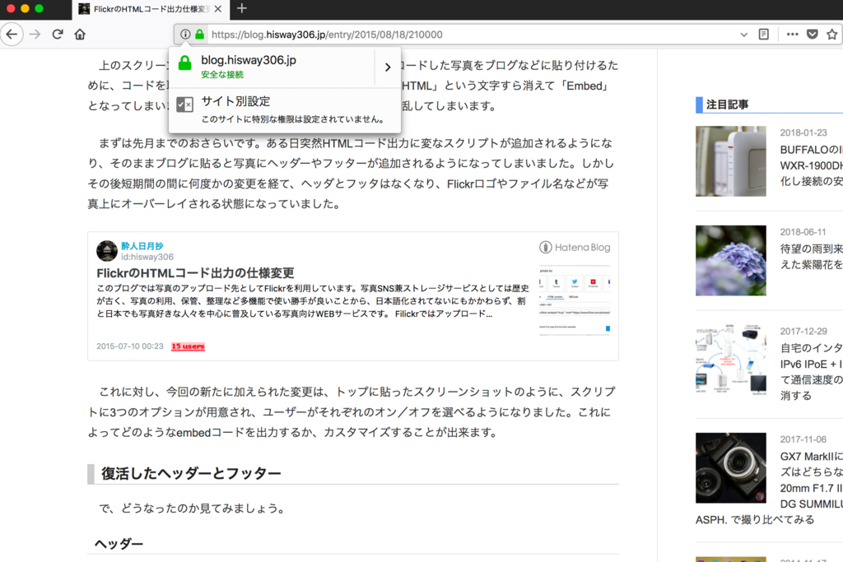Click the 注目記事 sidebar heading

pyautogui.click(x=727, y=105)
